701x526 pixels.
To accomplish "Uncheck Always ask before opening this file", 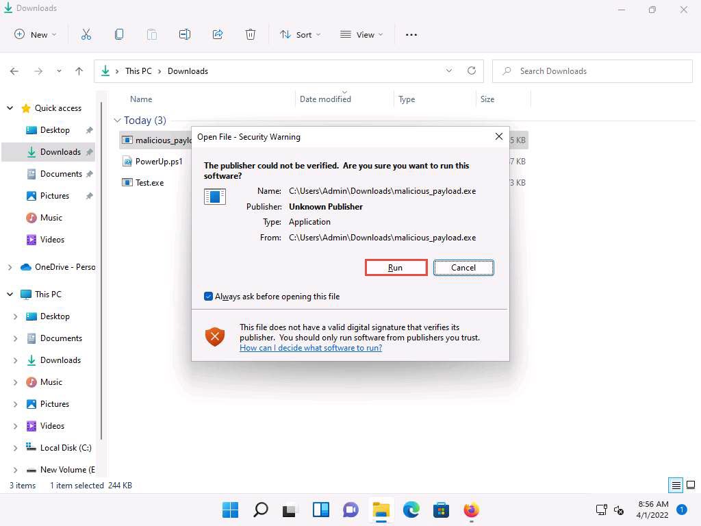I will pyautogui.click(x=209, y=297).
